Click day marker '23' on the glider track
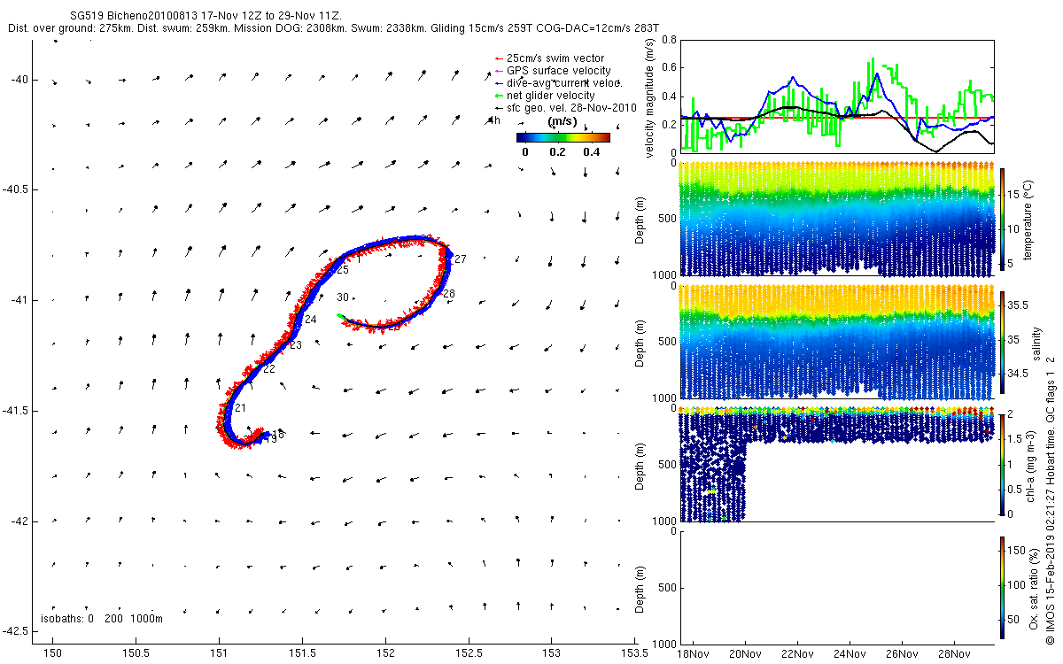 click(x=295, y=345)
